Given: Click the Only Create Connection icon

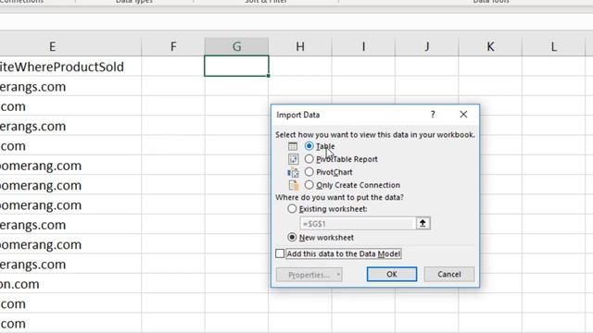Looking at the screenshot, I should point(294,185).
